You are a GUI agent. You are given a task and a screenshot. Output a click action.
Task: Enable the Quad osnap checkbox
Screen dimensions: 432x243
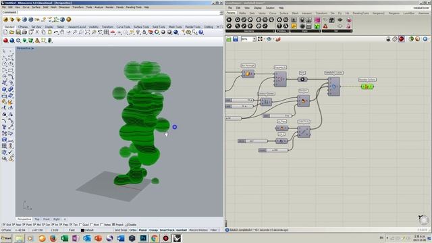pos(80,225)
